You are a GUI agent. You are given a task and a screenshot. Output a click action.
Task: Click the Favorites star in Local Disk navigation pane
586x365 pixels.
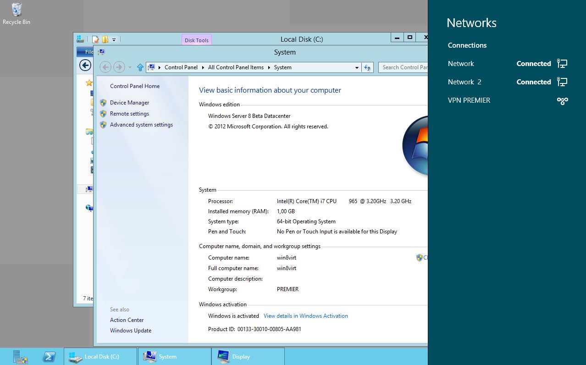(x=89, y=83)
